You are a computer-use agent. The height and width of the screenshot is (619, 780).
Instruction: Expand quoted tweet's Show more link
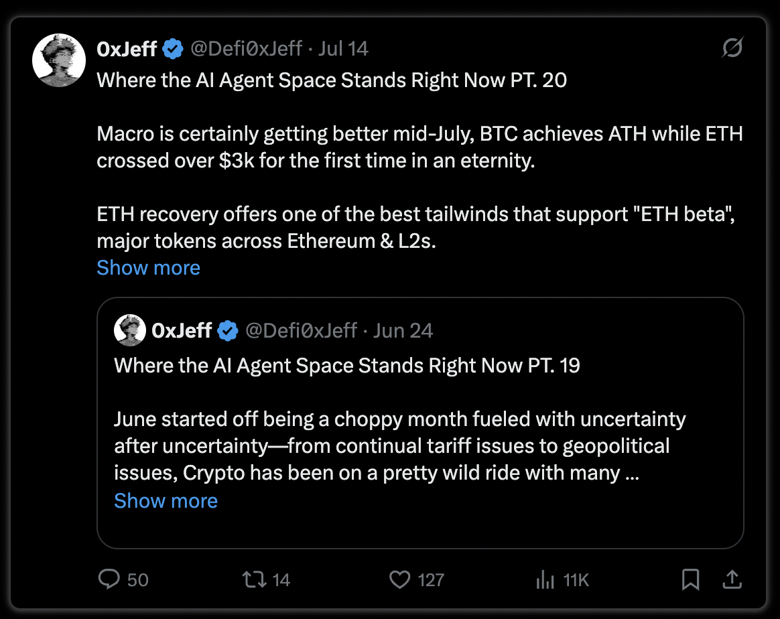(166, 500)
